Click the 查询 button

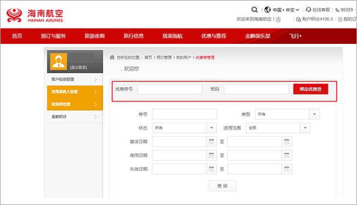point(222,186)
